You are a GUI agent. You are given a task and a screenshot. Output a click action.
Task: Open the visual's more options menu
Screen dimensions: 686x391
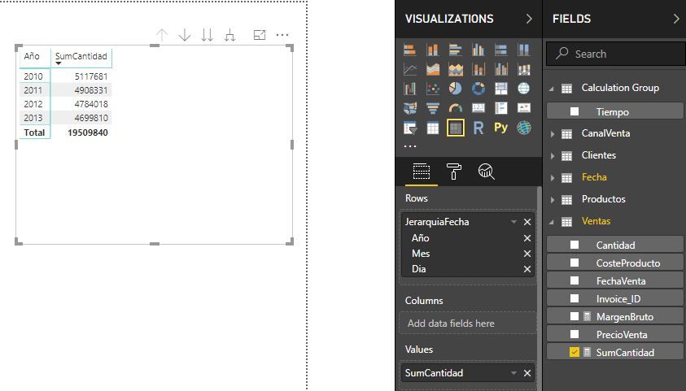coord(282,35)
